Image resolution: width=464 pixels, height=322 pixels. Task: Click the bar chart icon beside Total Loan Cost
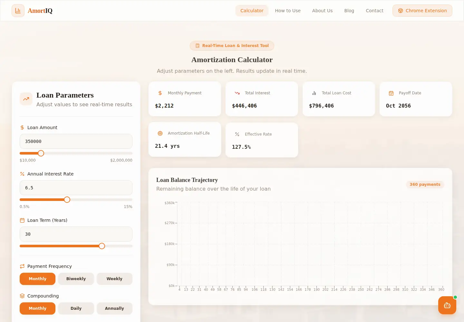point(314,93)
